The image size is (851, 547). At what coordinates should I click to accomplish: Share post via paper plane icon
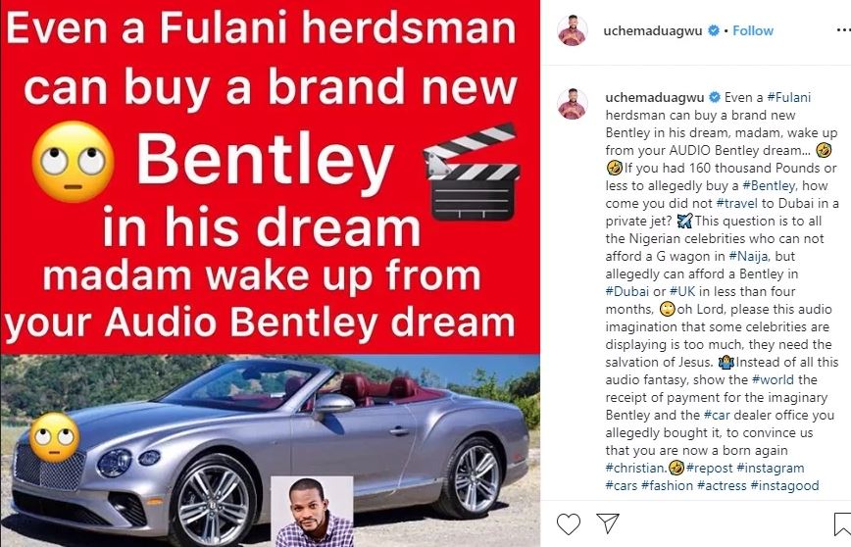607,523
